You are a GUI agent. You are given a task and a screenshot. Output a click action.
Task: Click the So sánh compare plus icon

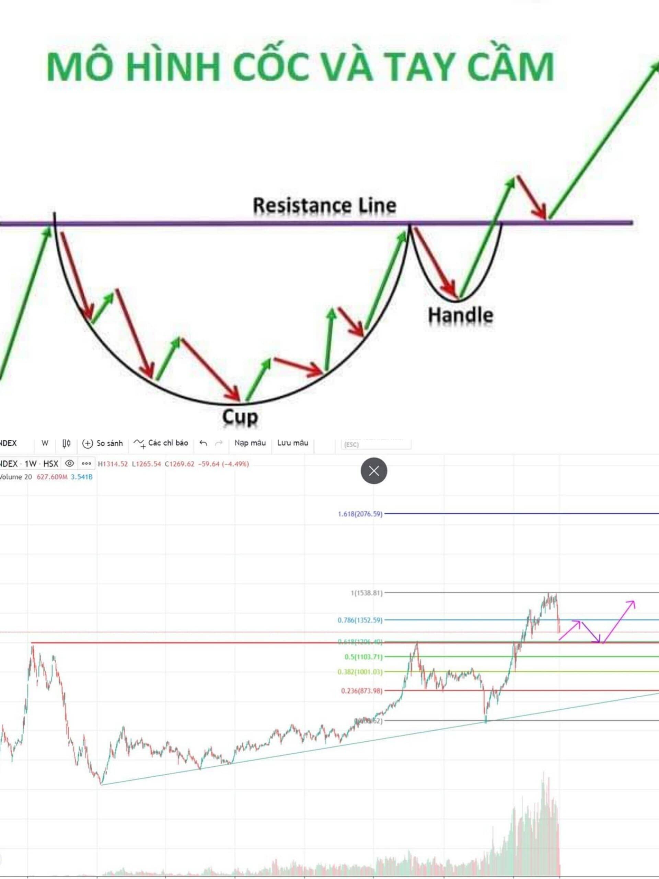point(88,443)
